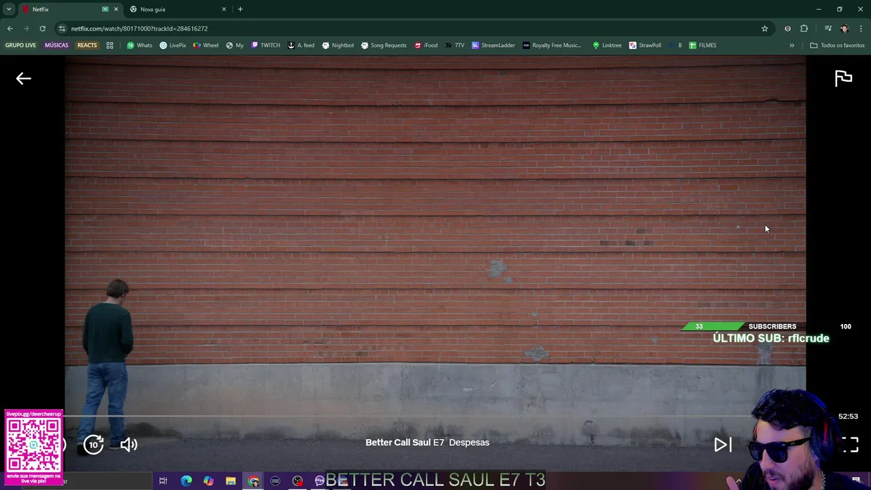
Task: Expand hidden bookmarks chevron
Action: click(791, 46)
